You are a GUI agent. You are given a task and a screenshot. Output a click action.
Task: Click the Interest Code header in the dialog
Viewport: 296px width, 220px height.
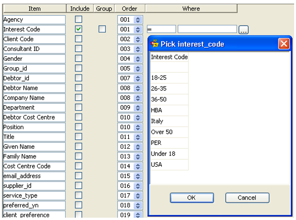pyautogui.click(x=169, y=57)
